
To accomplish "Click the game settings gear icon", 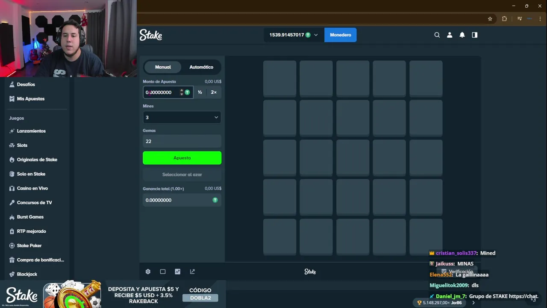I will pyautogui.click(x=148, y=272).
